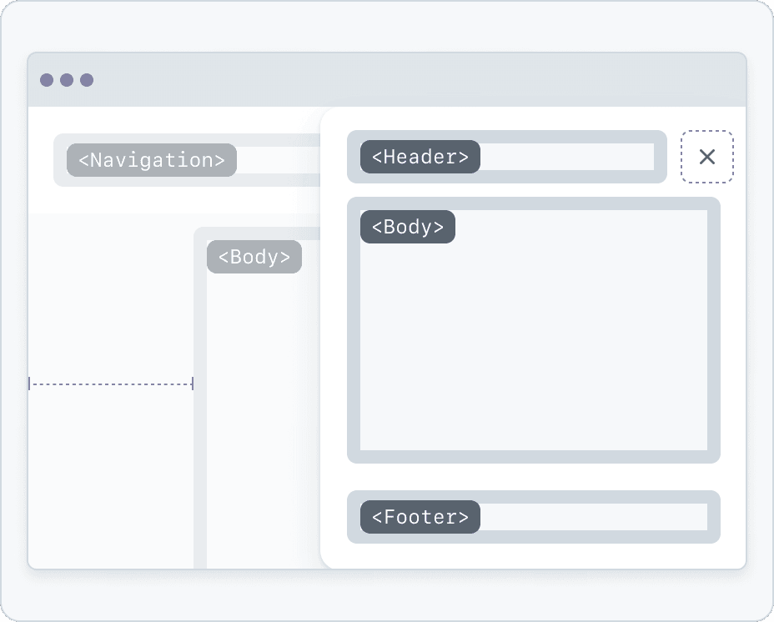Click the center of the drawer's body content area
Viewport: 774px width, 622px height.
(534, 342)
